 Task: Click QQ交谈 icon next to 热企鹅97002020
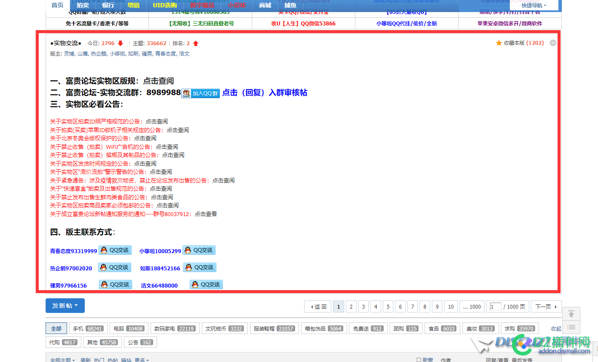(114, 267)
